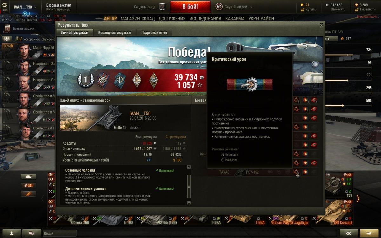Select the critical damage icon for TABAC
The width and height of the screenshot is (381, 238).
pyautogui.click(x=296, y=172)
